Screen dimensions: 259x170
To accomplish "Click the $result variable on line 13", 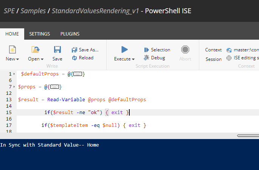I will tap(28, 100).
